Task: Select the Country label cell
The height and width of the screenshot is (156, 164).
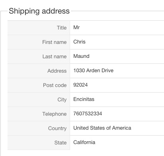Action: point(39,128)
